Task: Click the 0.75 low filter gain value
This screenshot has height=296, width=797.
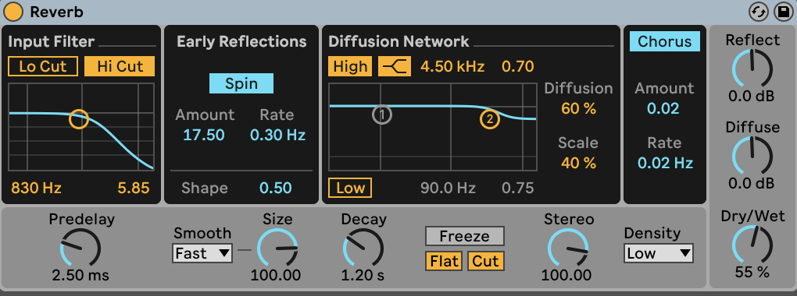Action: pos(518,189)
